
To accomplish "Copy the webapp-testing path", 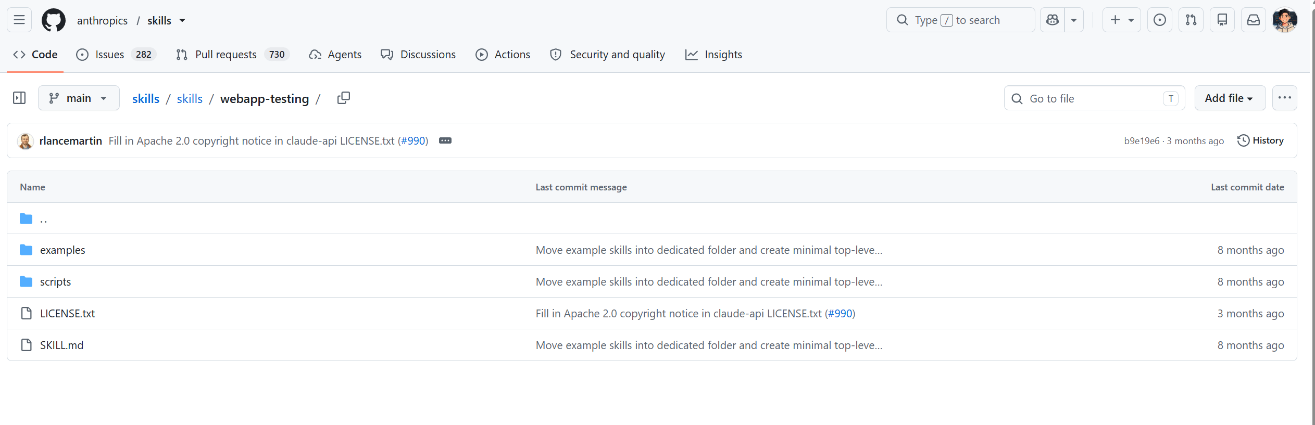I will coord(344,98).
